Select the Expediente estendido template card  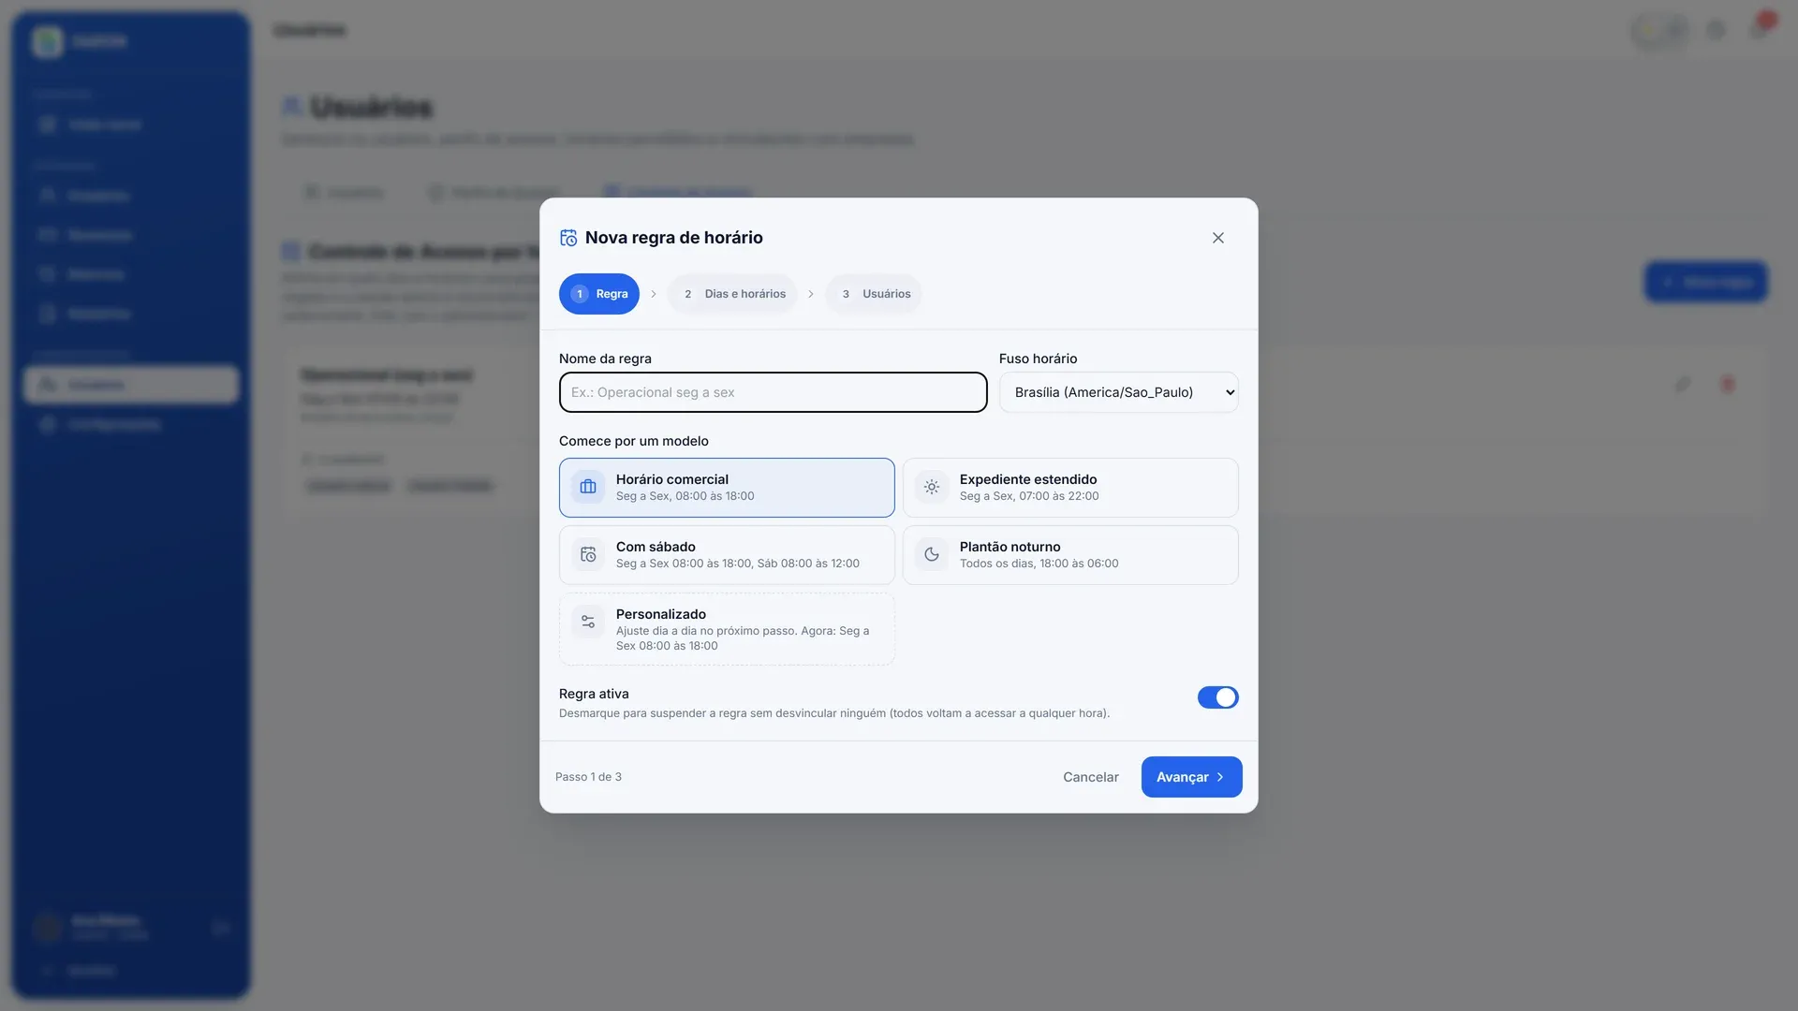click(1070, 488)
